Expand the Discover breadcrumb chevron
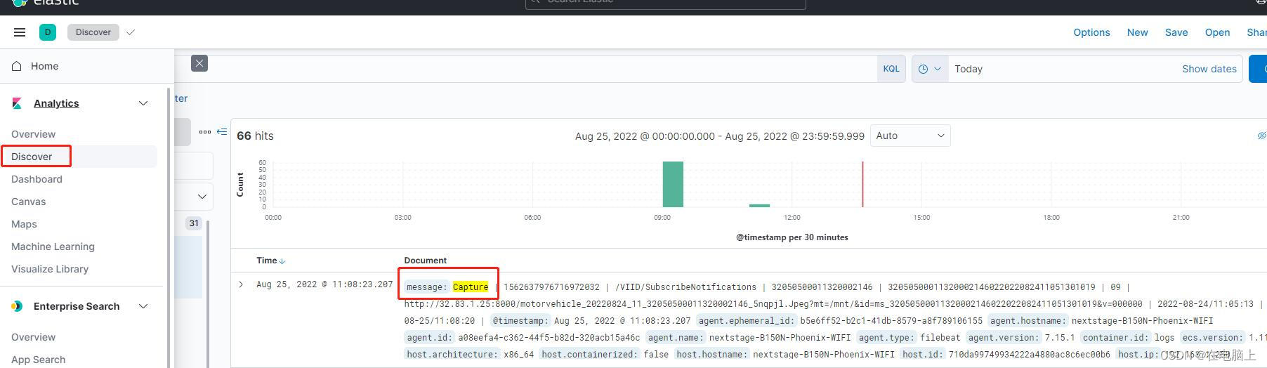Viewport: 1267px width, 368px height. [131, 32]
